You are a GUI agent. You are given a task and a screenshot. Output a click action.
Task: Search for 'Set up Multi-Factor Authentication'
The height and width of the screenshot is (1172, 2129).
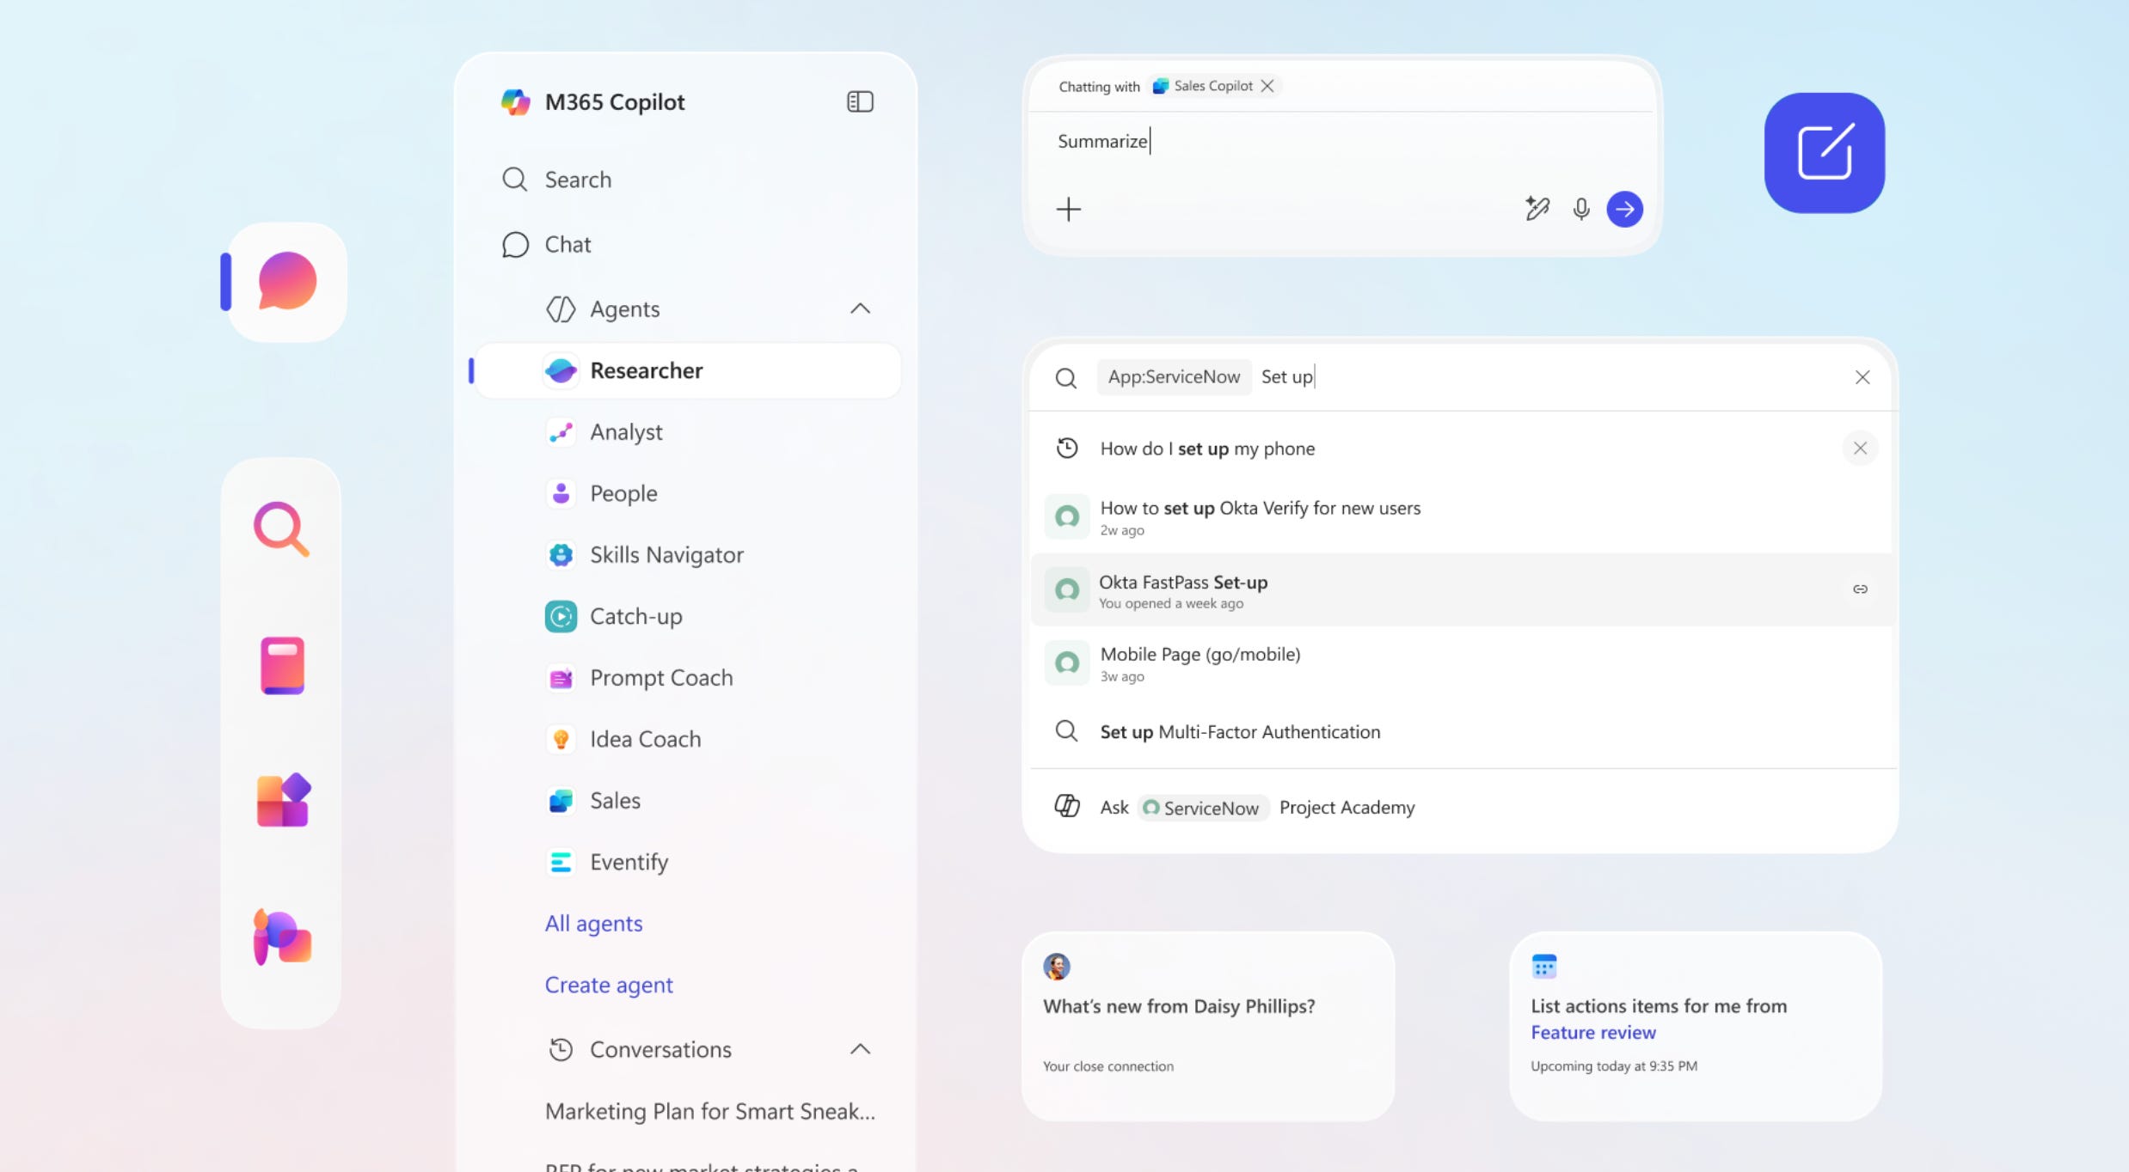pyautogui.click(x=1462, y=732)
